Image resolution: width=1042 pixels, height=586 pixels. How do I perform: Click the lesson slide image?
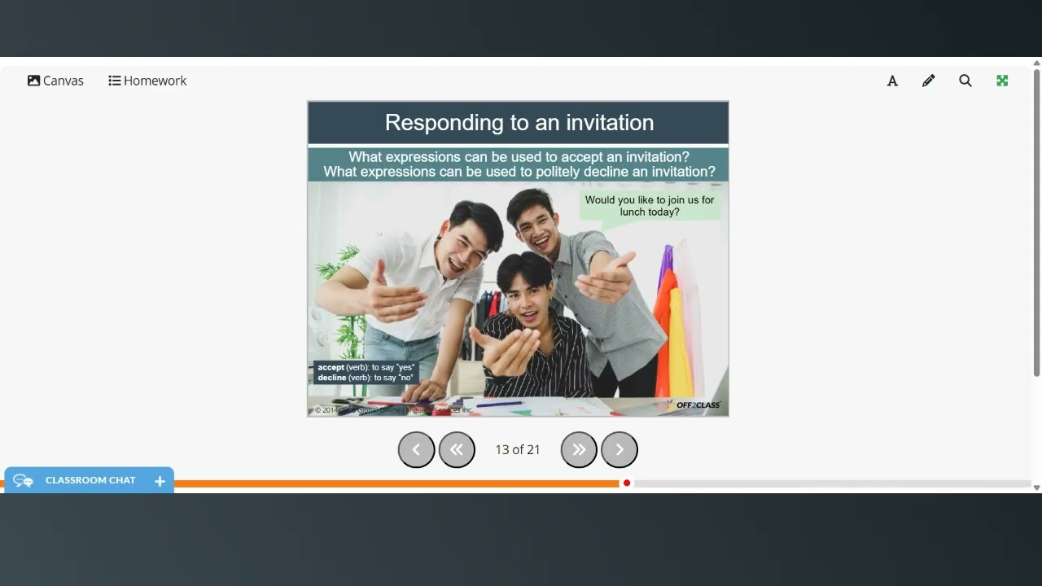coord(518,259)
